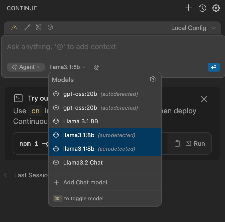Open the llama3.1:8b model selector

(67, 67)
